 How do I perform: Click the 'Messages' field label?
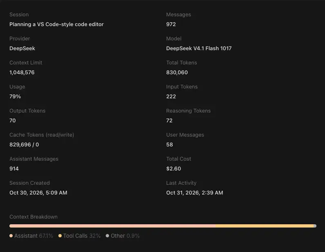click(x=178, y=15)
